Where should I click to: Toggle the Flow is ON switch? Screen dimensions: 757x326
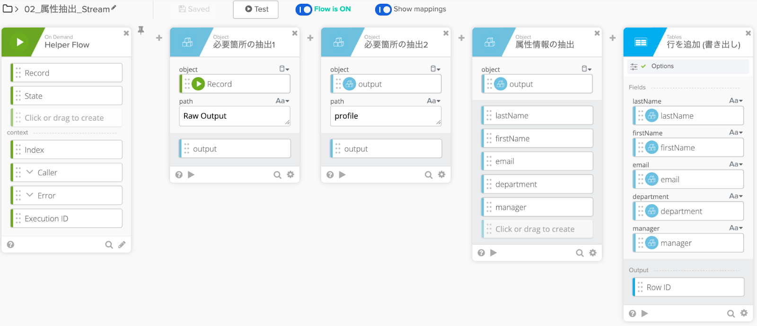[304, 9]
